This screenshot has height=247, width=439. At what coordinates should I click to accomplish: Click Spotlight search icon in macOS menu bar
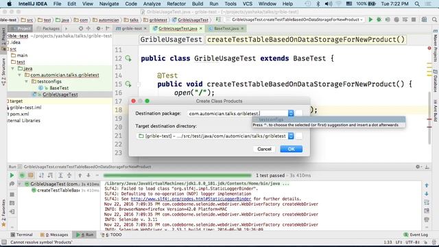(417, 3)
